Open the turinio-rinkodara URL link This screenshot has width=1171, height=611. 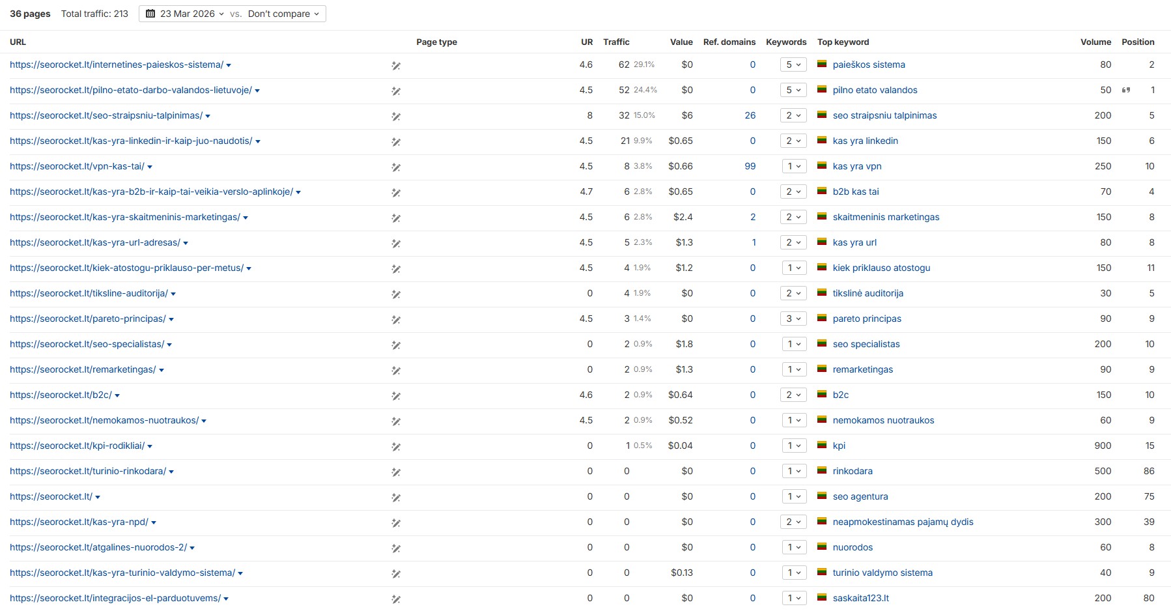click(88, 471)
